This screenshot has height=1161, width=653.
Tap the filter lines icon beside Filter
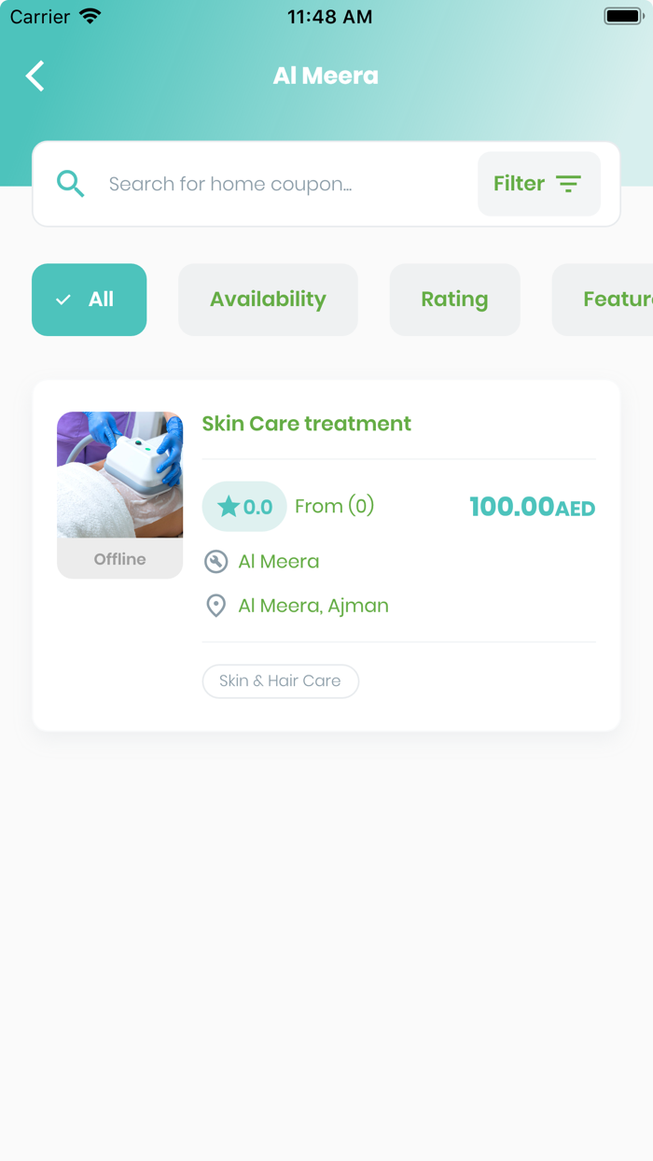click(569, 184)
